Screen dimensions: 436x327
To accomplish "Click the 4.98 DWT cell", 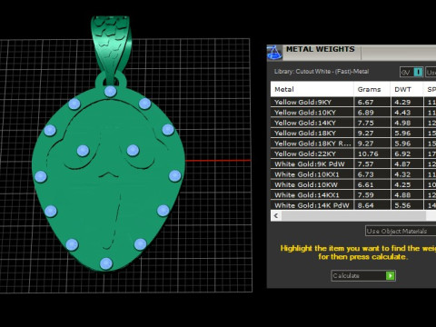I will click(x=407, y=123).
